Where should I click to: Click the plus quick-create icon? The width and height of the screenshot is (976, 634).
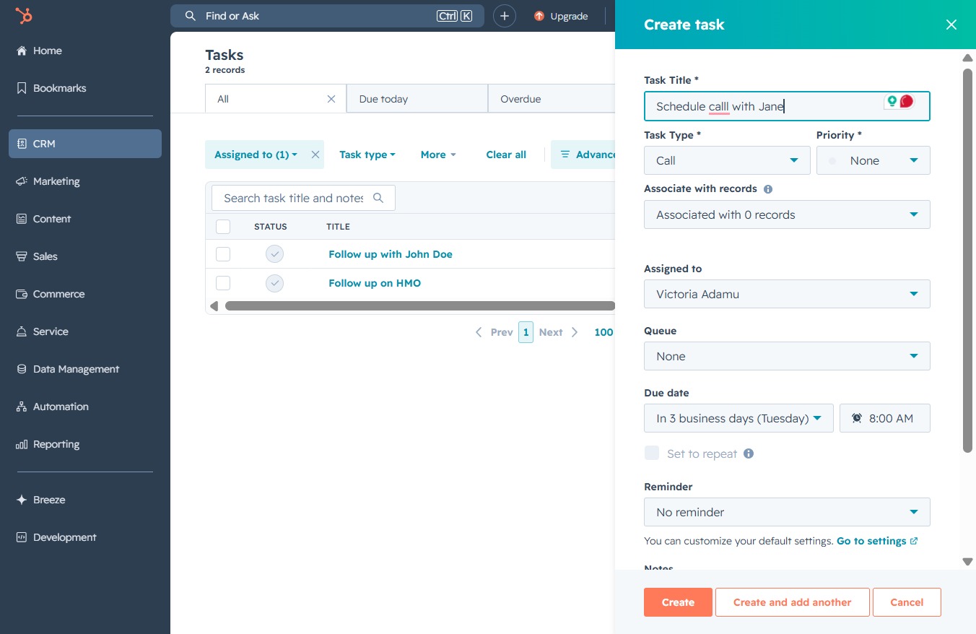point(505,16)
